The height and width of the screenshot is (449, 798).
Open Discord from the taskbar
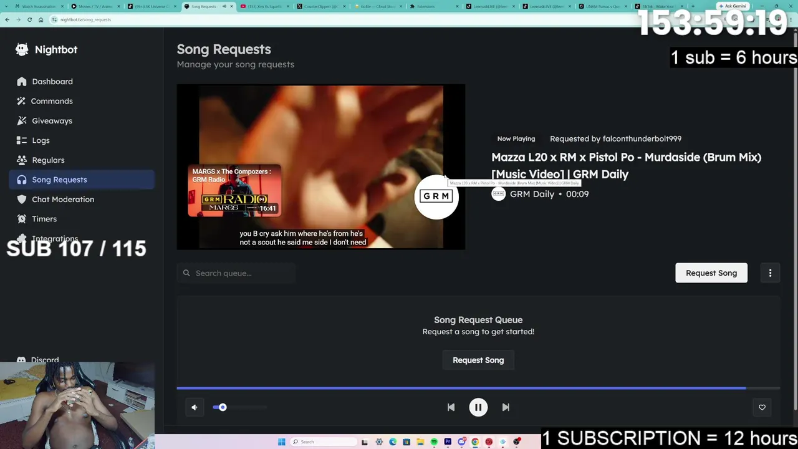point(461,442)
